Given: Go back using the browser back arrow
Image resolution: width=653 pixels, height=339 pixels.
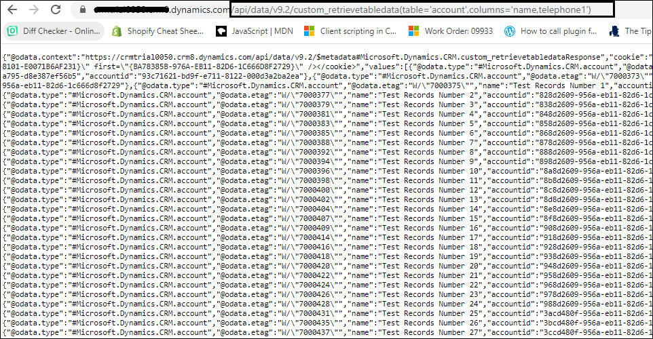Looking at the screenshot, I should coord(12,10).
